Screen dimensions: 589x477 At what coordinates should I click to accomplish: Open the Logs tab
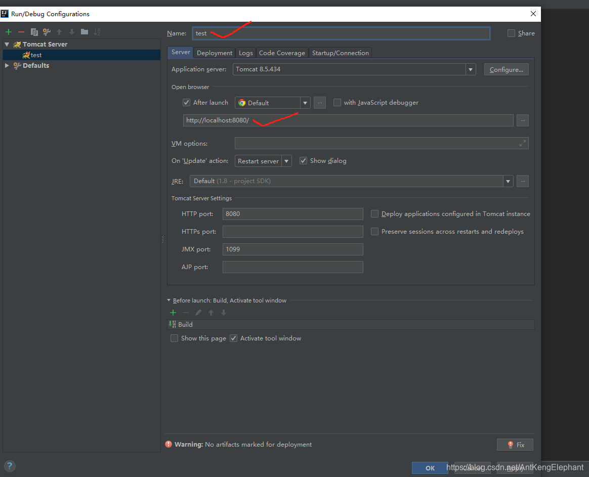click(x=245, y=53)
